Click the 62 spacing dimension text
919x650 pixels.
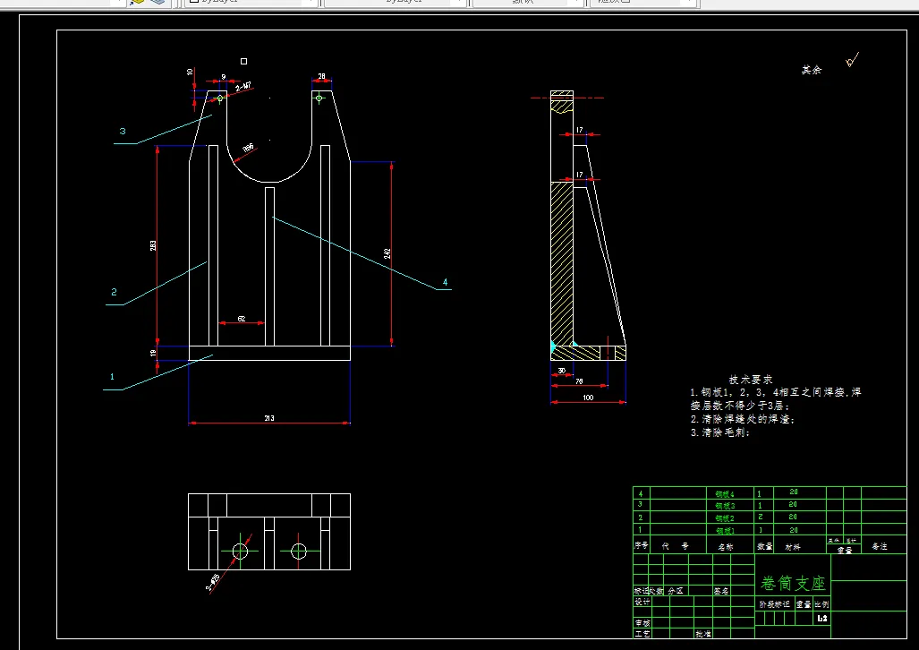(242, 319)
